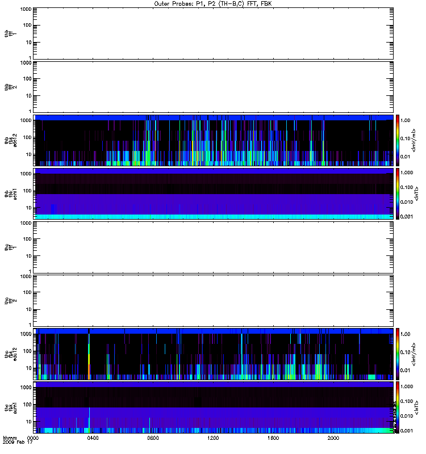
Task: Click the '10' tick label of thc fff 1 panel
Action: coord(29,256)
